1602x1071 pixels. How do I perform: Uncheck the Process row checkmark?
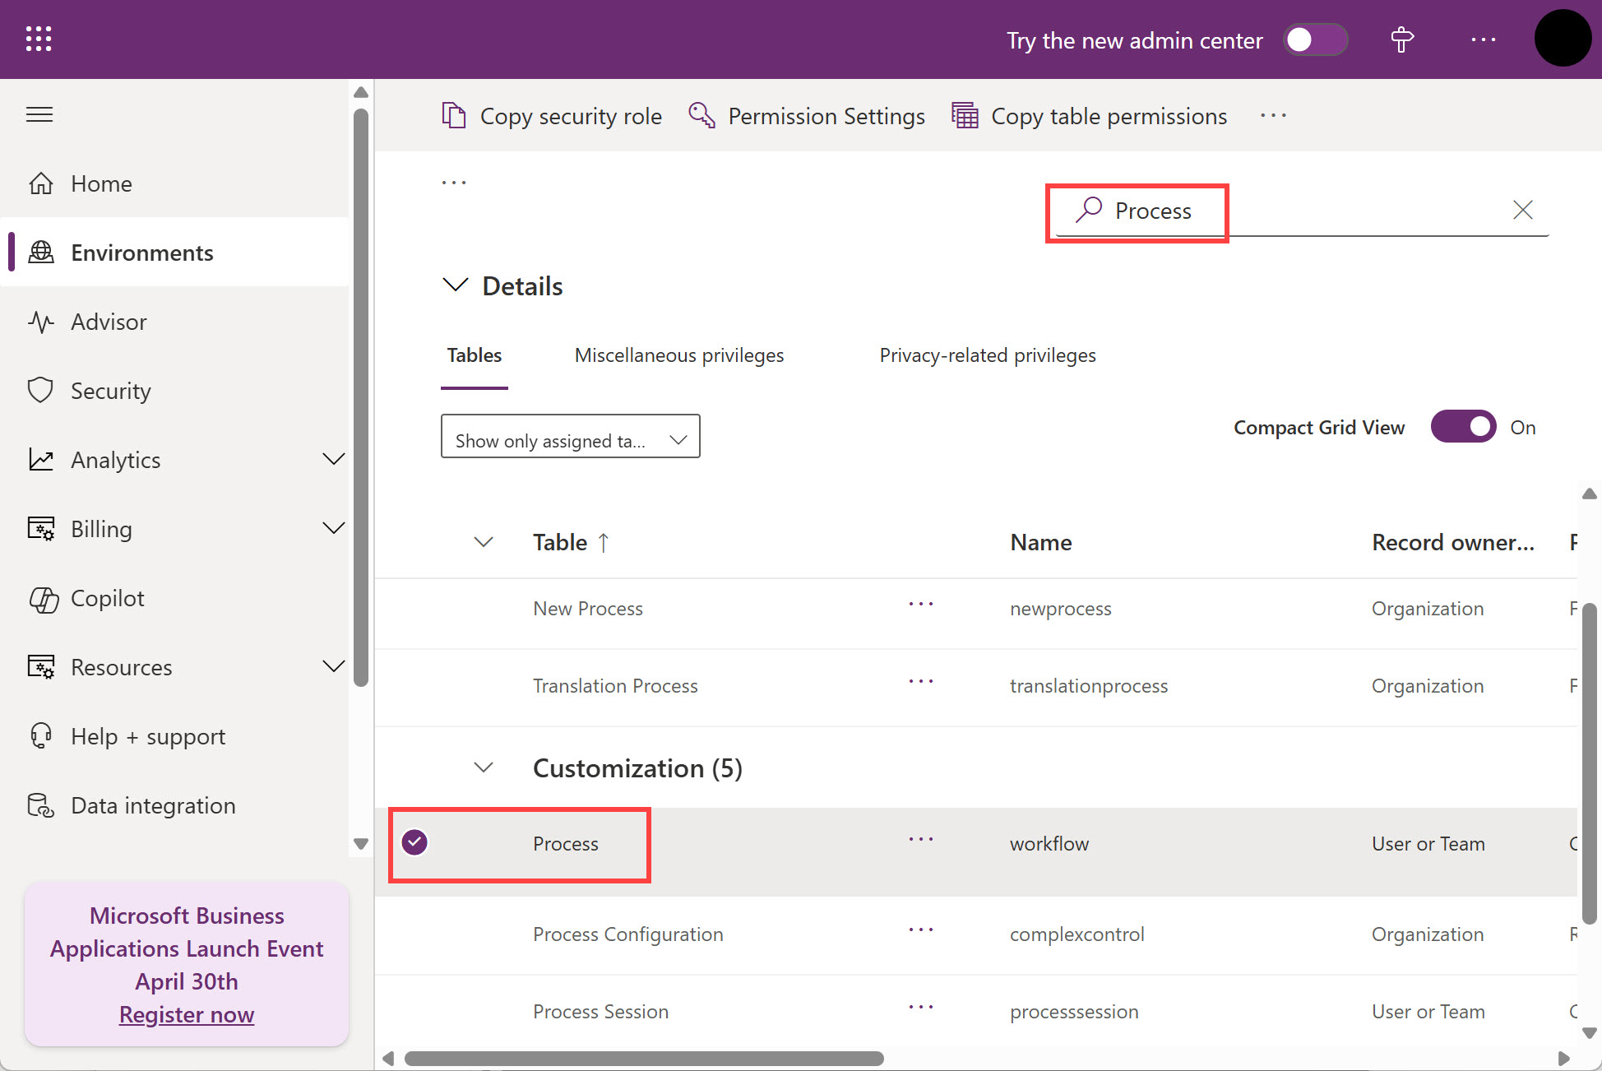414,842
